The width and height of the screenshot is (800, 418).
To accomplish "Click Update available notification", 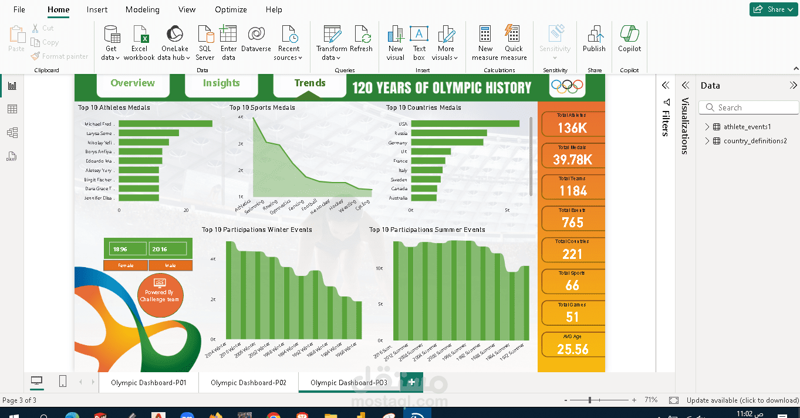I will click(742, 400).
